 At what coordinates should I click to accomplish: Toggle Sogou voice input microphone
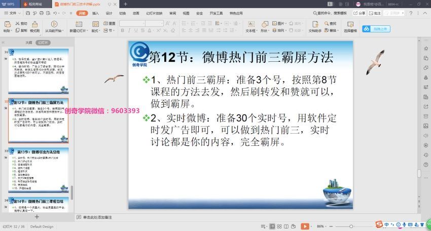click(404, 225)
